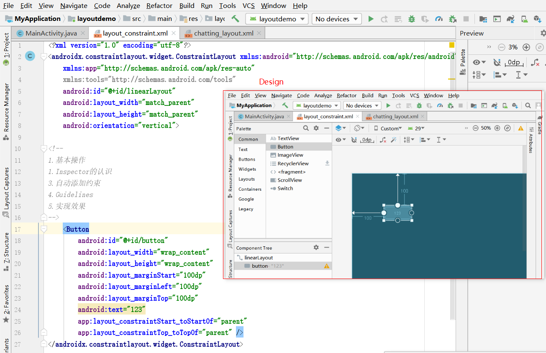Collapse comment block fold at line 10
Viewport: 546px width, 353px height.
[44, 148]
